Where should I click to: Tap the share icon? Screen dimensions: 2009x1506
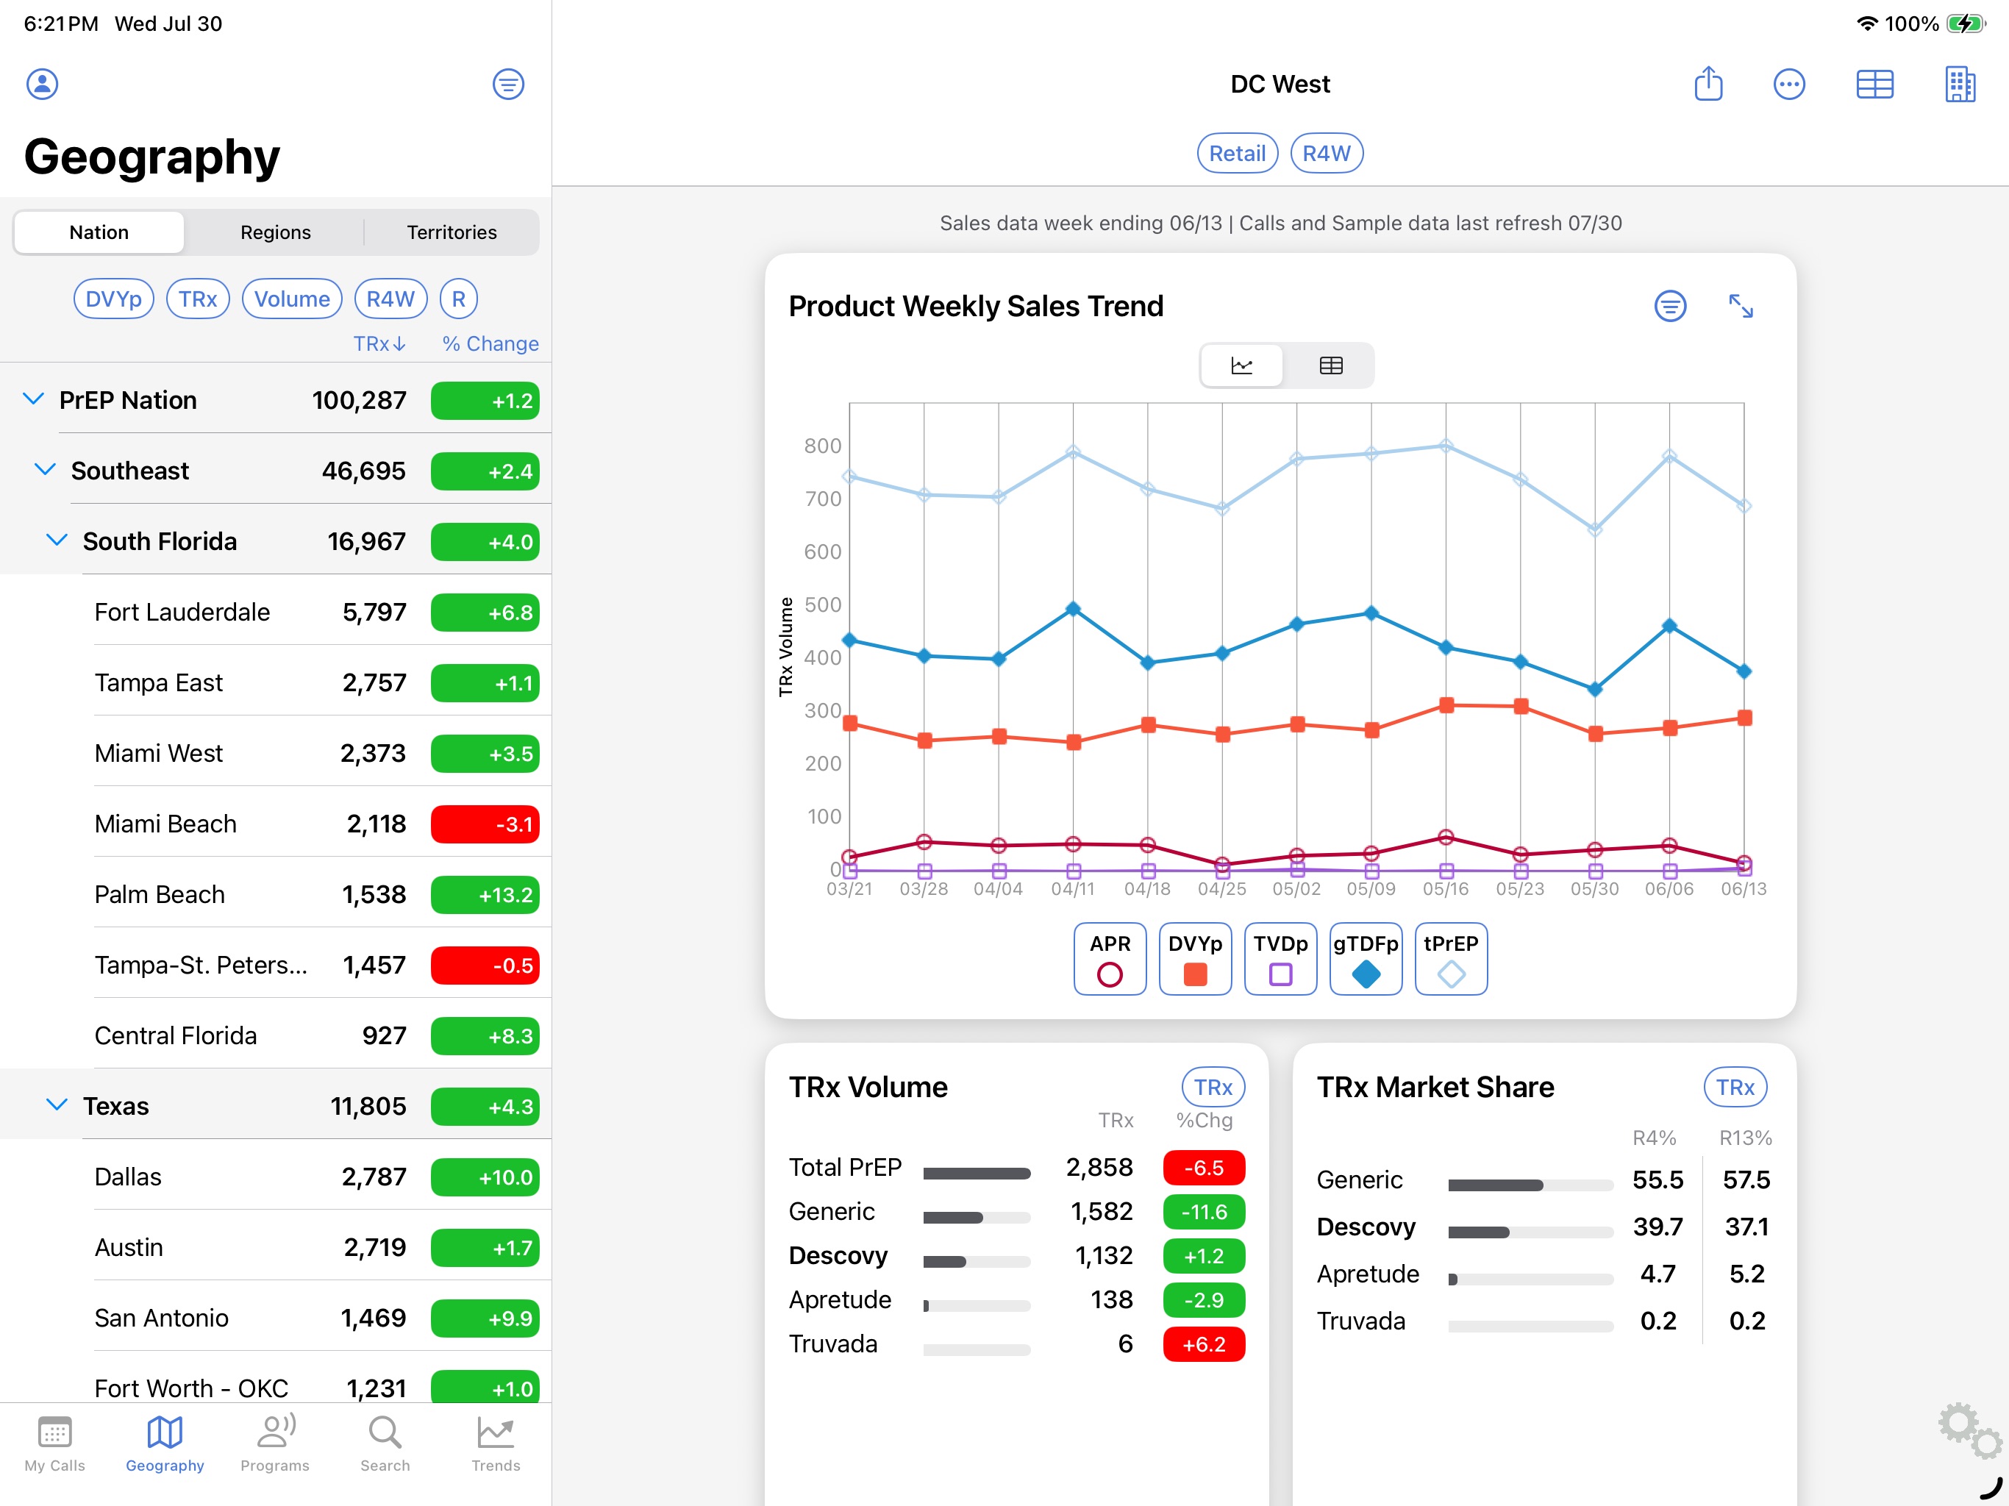click(x=1708, y=84)
